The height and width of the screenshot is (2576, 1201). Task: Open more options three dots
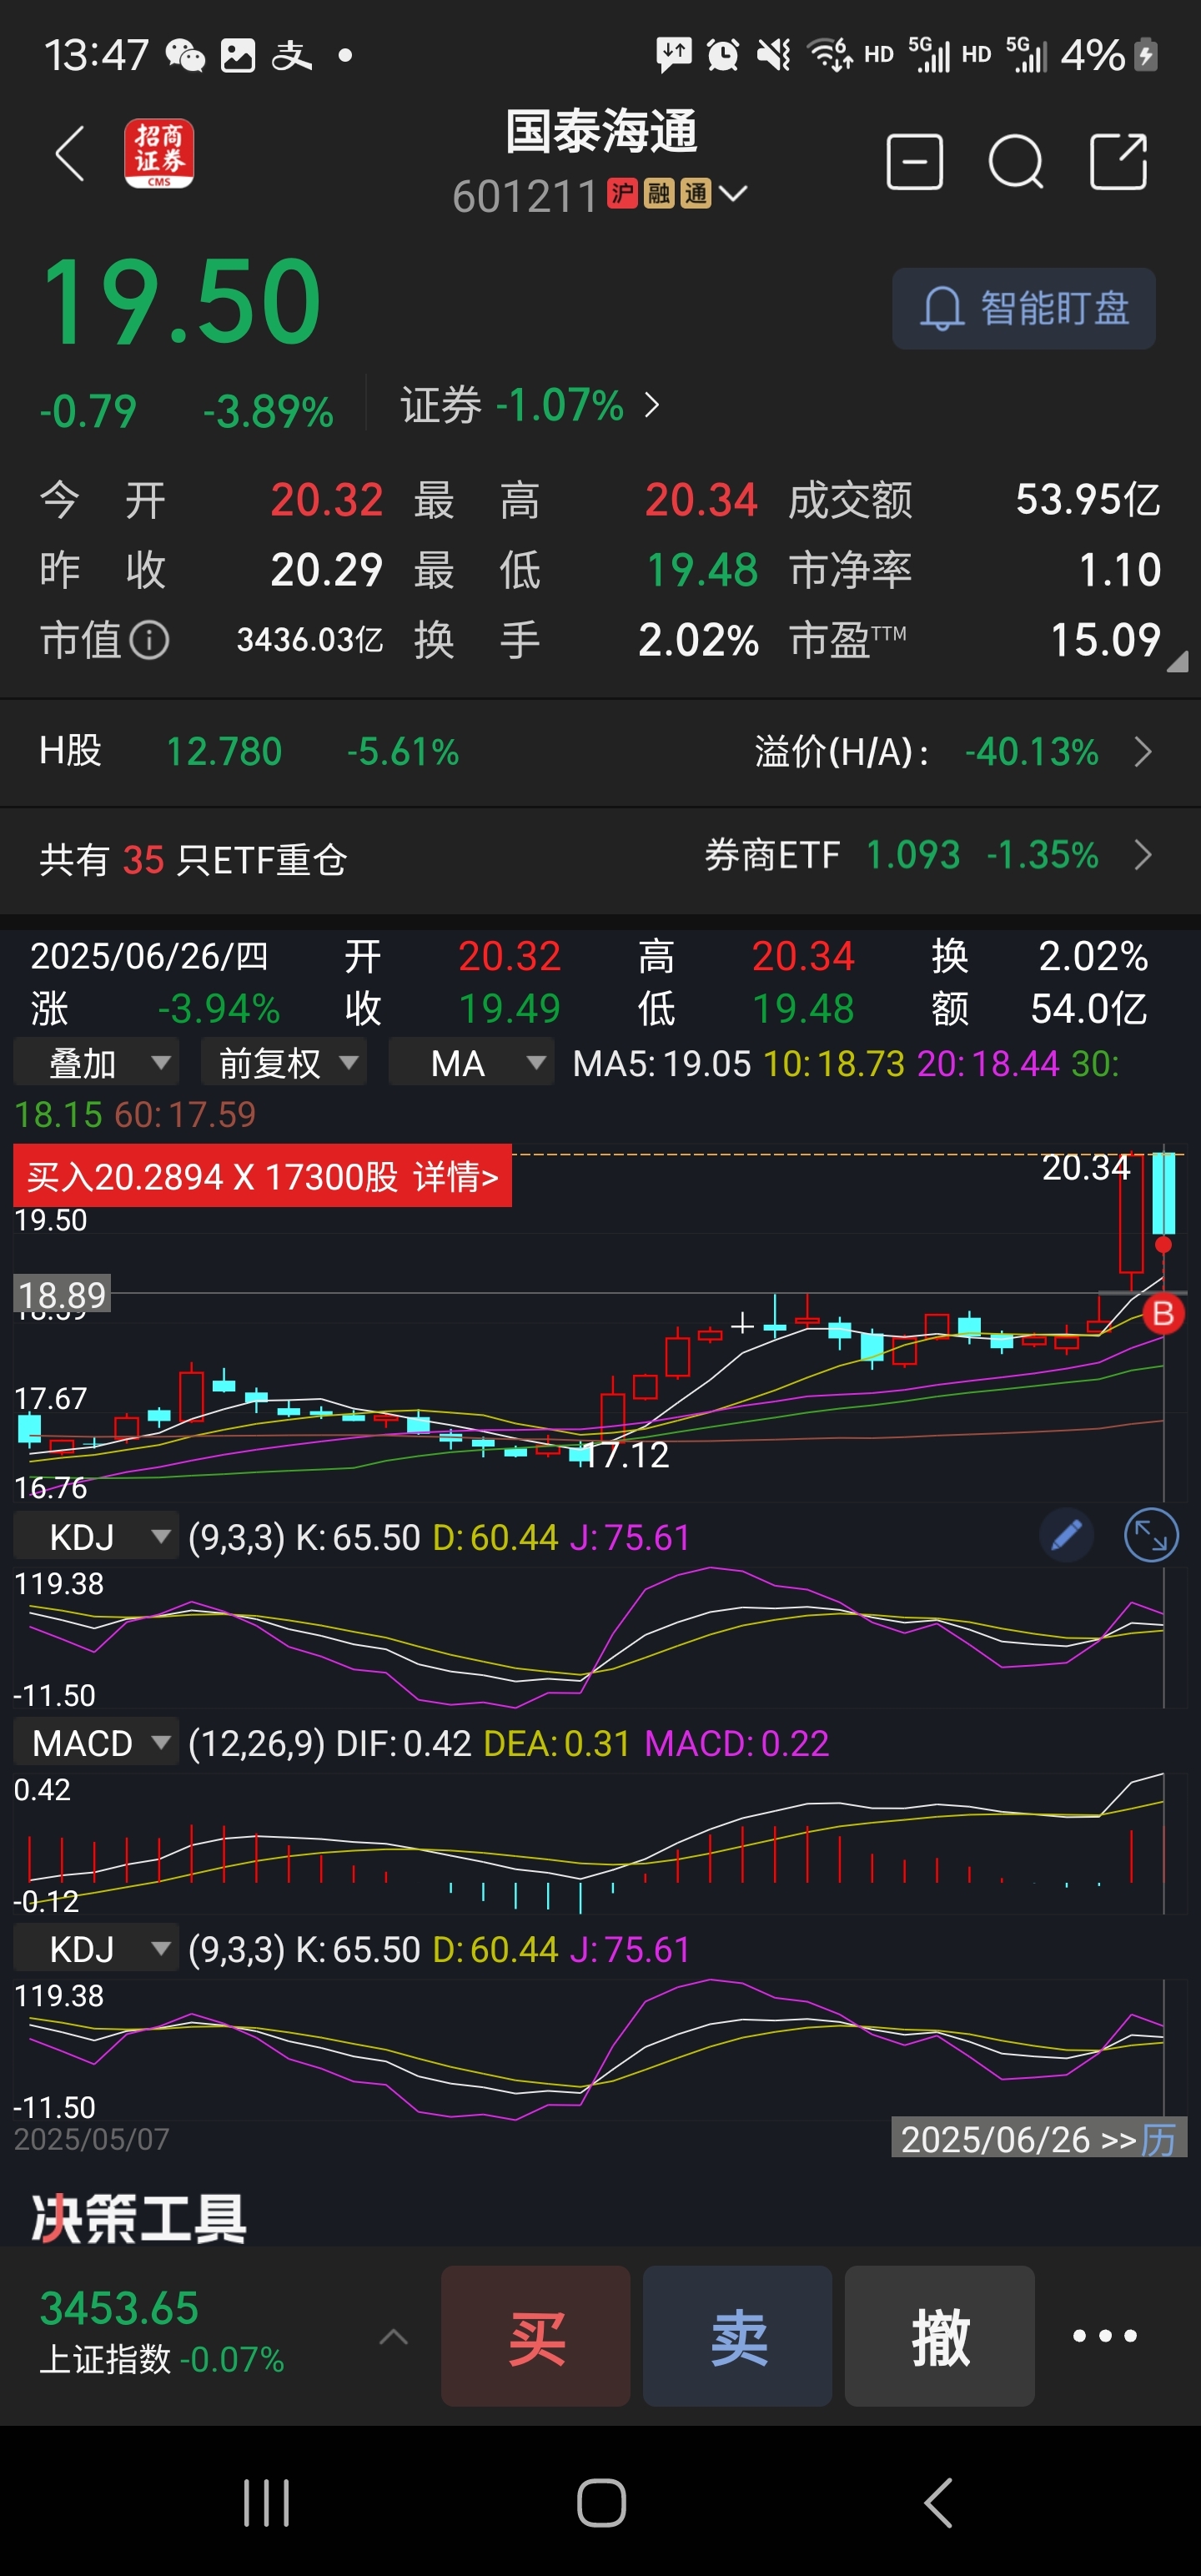point(1104,2337)
